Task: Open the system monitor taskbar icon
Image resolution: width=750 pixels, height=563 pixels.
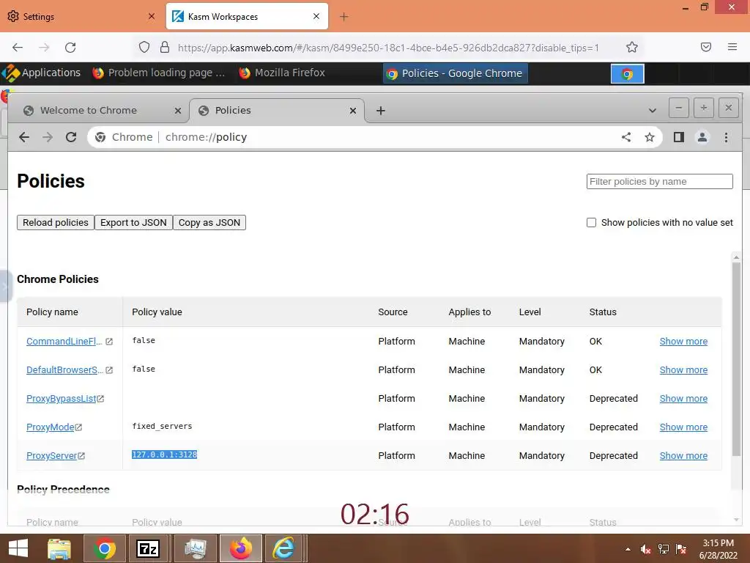Action: click(196, 548)
